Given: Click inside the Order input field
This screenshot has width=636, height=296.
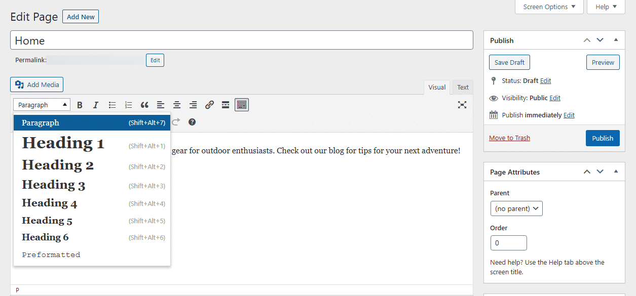Looking at the screenshot, I should click(x=508, y=243).
